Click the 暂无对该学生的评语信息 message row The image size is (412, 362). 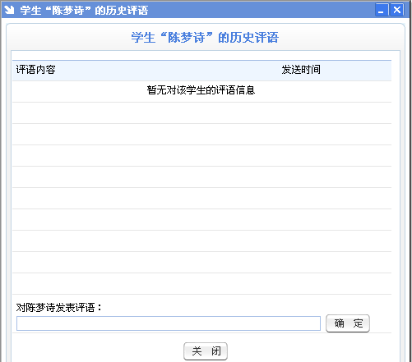coord(201,91)
